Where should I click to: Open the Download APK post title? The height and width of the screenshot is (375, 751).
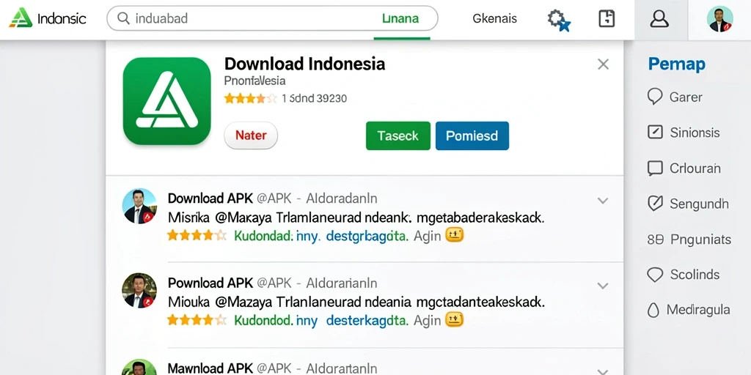210,198
